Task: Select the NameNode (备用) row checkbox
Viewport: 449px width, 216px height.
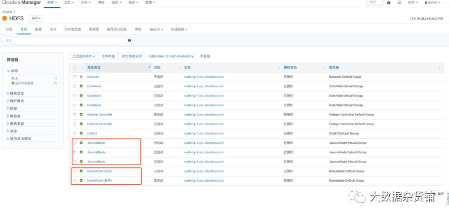Action: (x=74, y=181)
